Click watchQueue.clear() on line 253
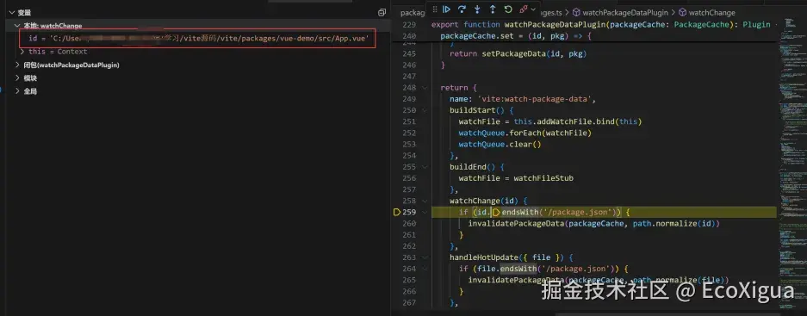807x316 pixels. point(500,144)
